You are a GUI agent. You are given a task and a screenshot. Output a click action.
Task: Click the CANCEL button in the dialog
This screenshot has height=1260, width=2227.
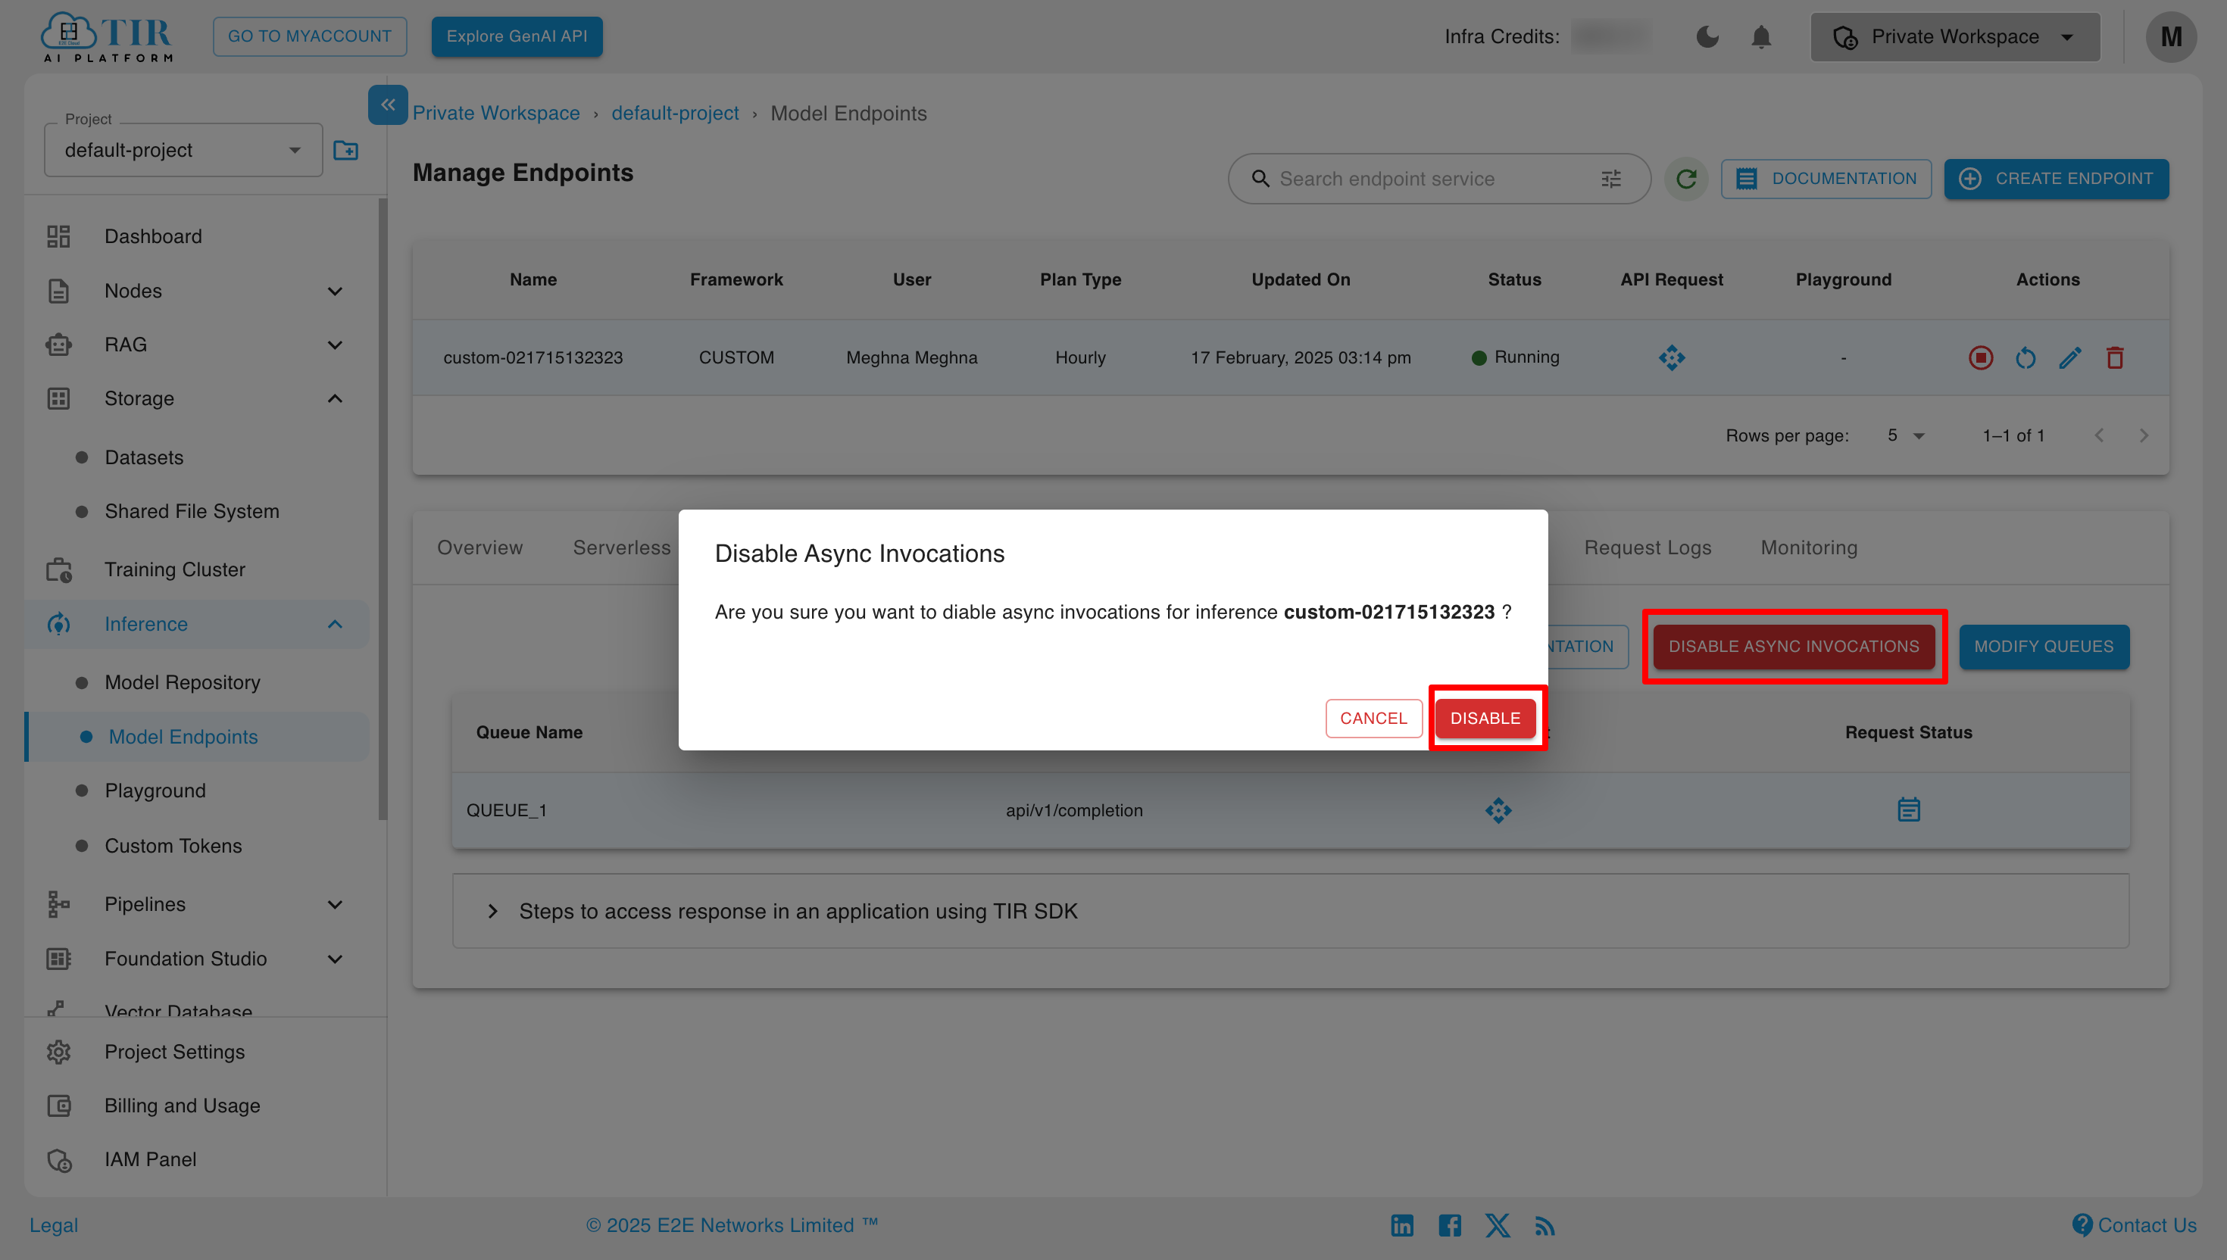[x=1373, y=717]
